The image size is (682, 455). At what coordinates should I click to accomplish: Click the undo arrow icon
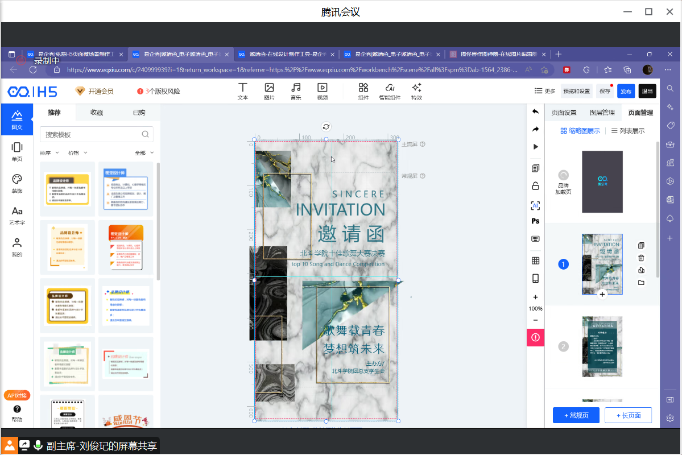pyautogui.click(x=535, y=112)
